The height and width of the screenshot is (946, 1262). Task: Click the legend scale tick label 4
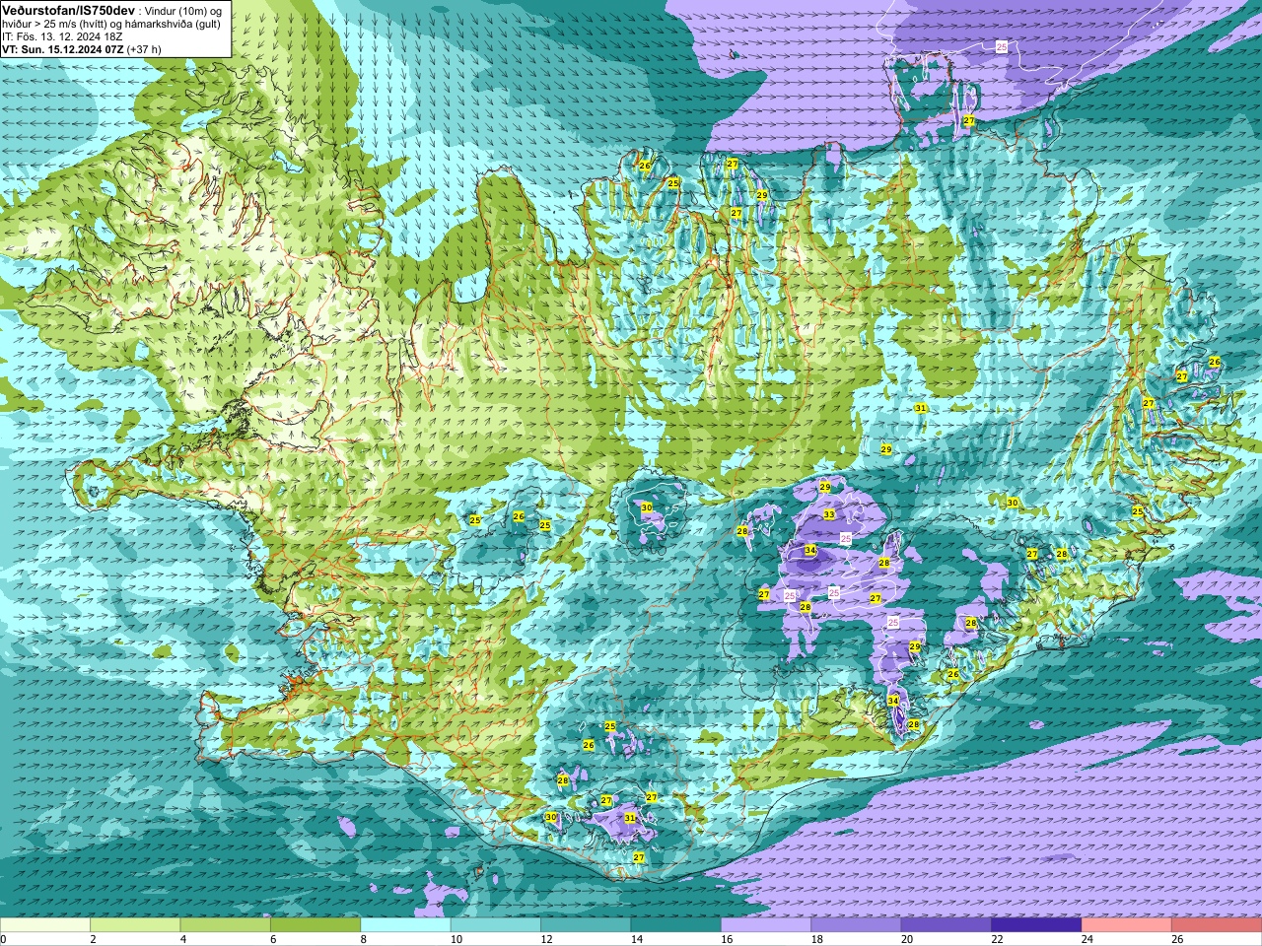pyautogui.click(x=183, y=940)
